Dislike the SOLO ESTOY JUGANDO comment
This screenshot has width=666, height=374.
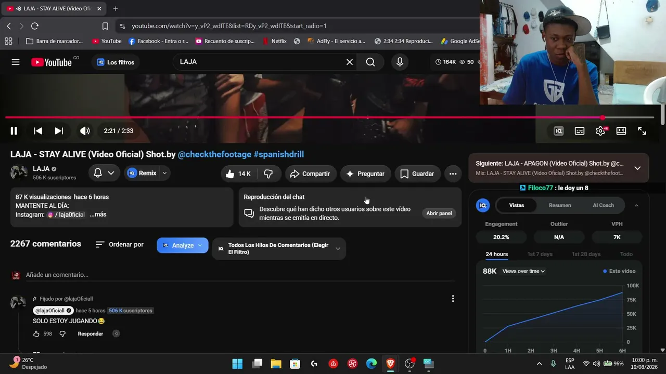(x=62, y=334)
